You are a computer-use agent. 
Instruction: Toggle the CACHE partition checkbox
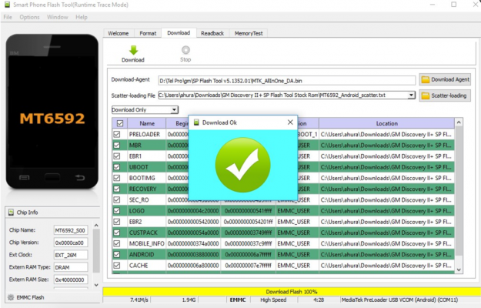[117, 265]
